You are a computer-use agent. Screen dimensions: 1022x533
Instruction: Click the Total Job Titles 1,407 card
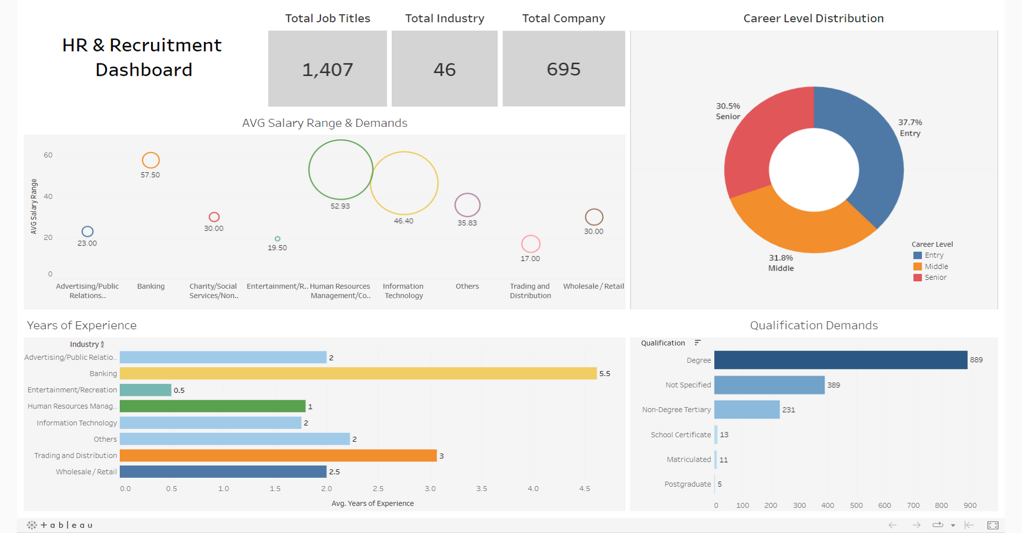tap(327, 69)
